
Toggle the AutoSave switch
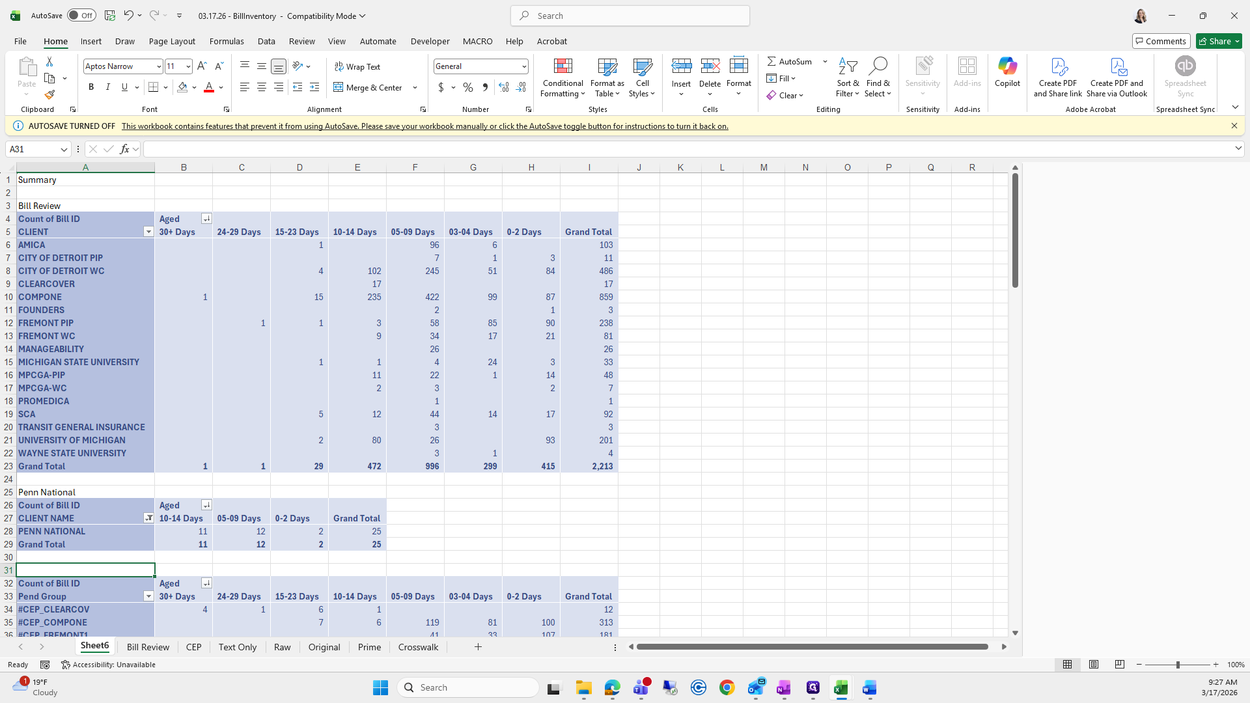(x=81, y=16)
